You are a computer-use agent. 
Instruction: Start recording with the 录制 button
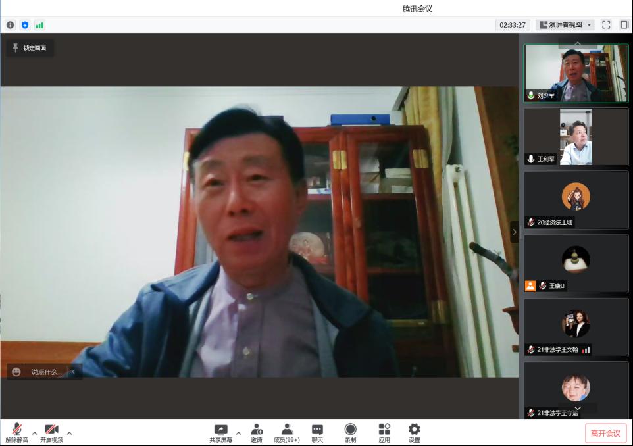coord(350,432)
